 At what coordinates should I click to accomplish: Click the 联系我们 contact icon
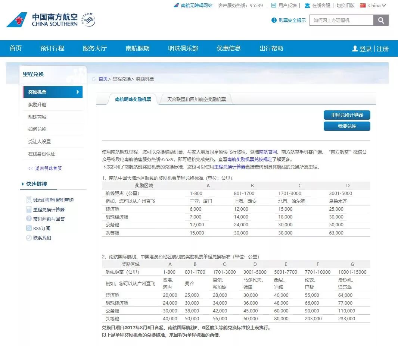[x=29, y=238]
